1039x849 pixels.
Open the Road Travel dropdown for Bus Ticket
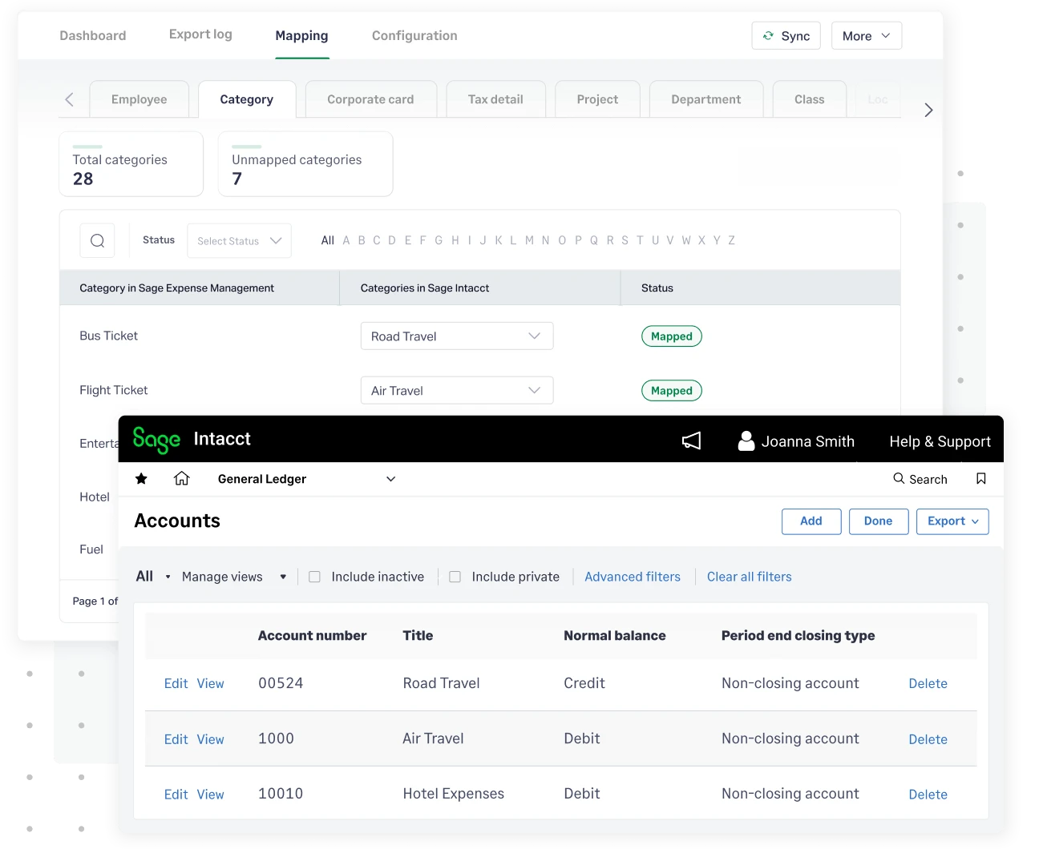tap(456, 336)
